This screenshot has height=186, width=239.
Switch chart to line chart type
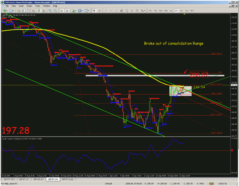[x=44, y=11]
